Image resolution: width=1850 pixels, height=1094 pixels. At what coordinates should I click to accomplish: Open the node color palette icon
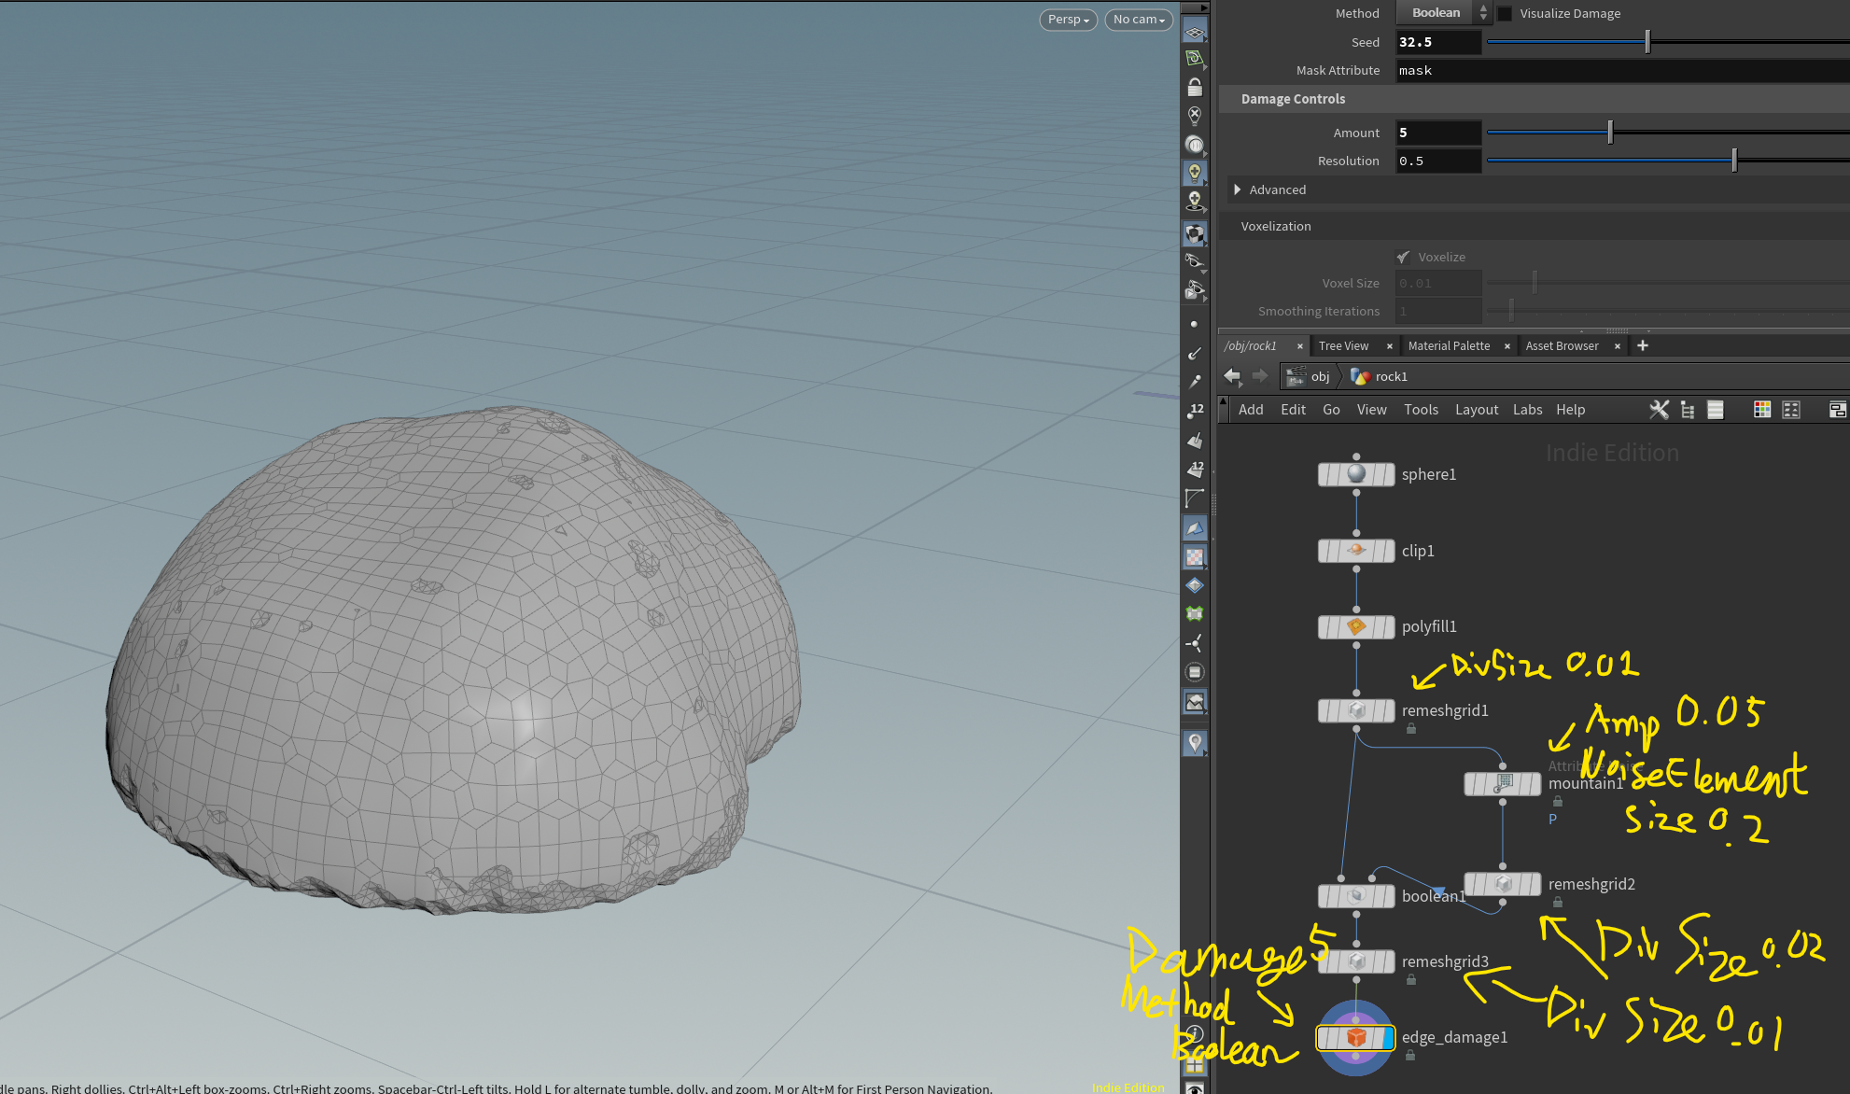(1762, 410)
